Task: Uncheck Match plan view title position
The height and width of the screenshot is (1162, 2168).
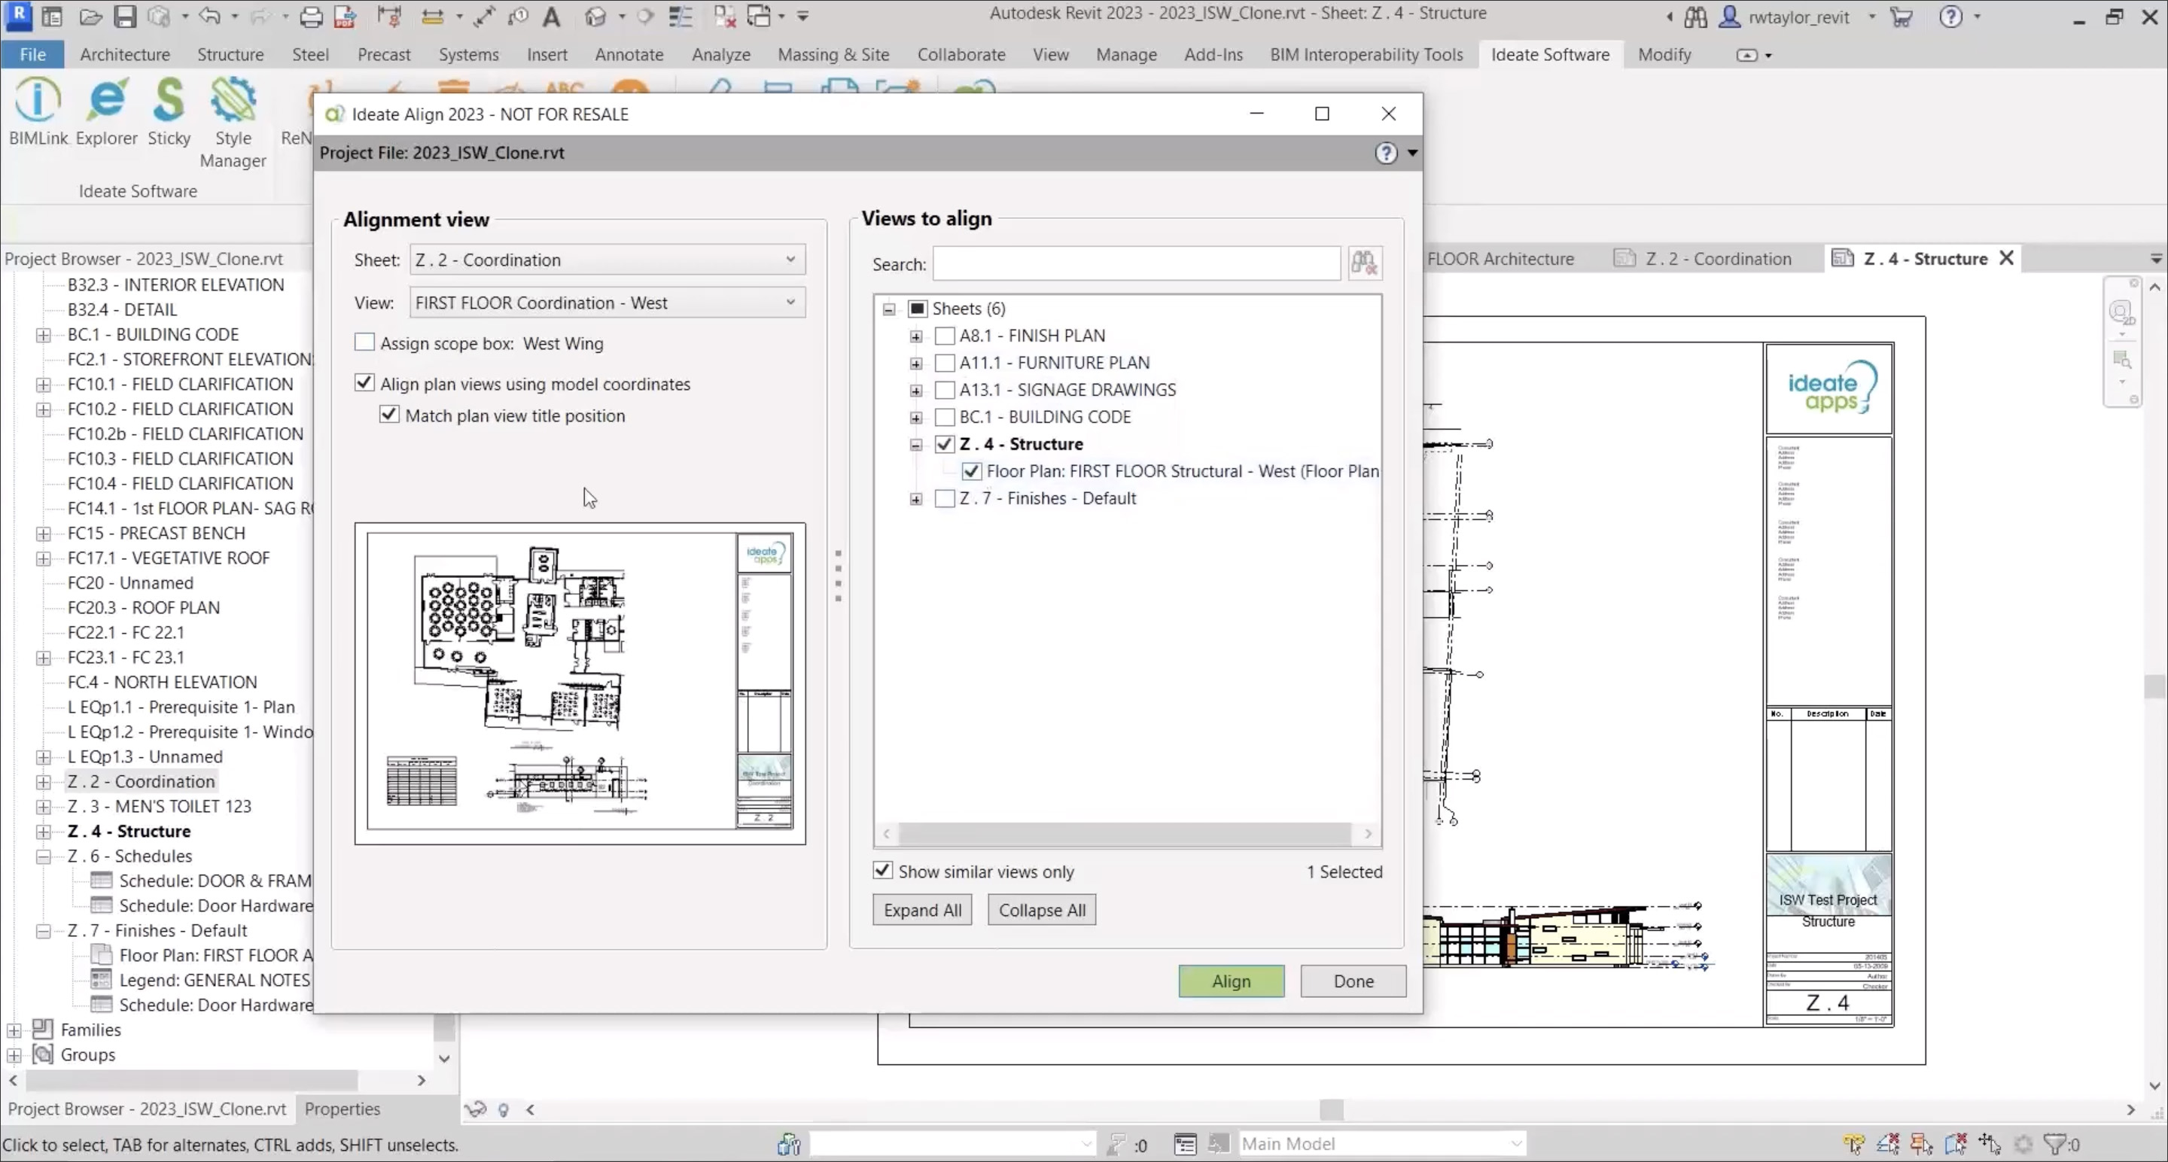Action: [x=389, y=414]
